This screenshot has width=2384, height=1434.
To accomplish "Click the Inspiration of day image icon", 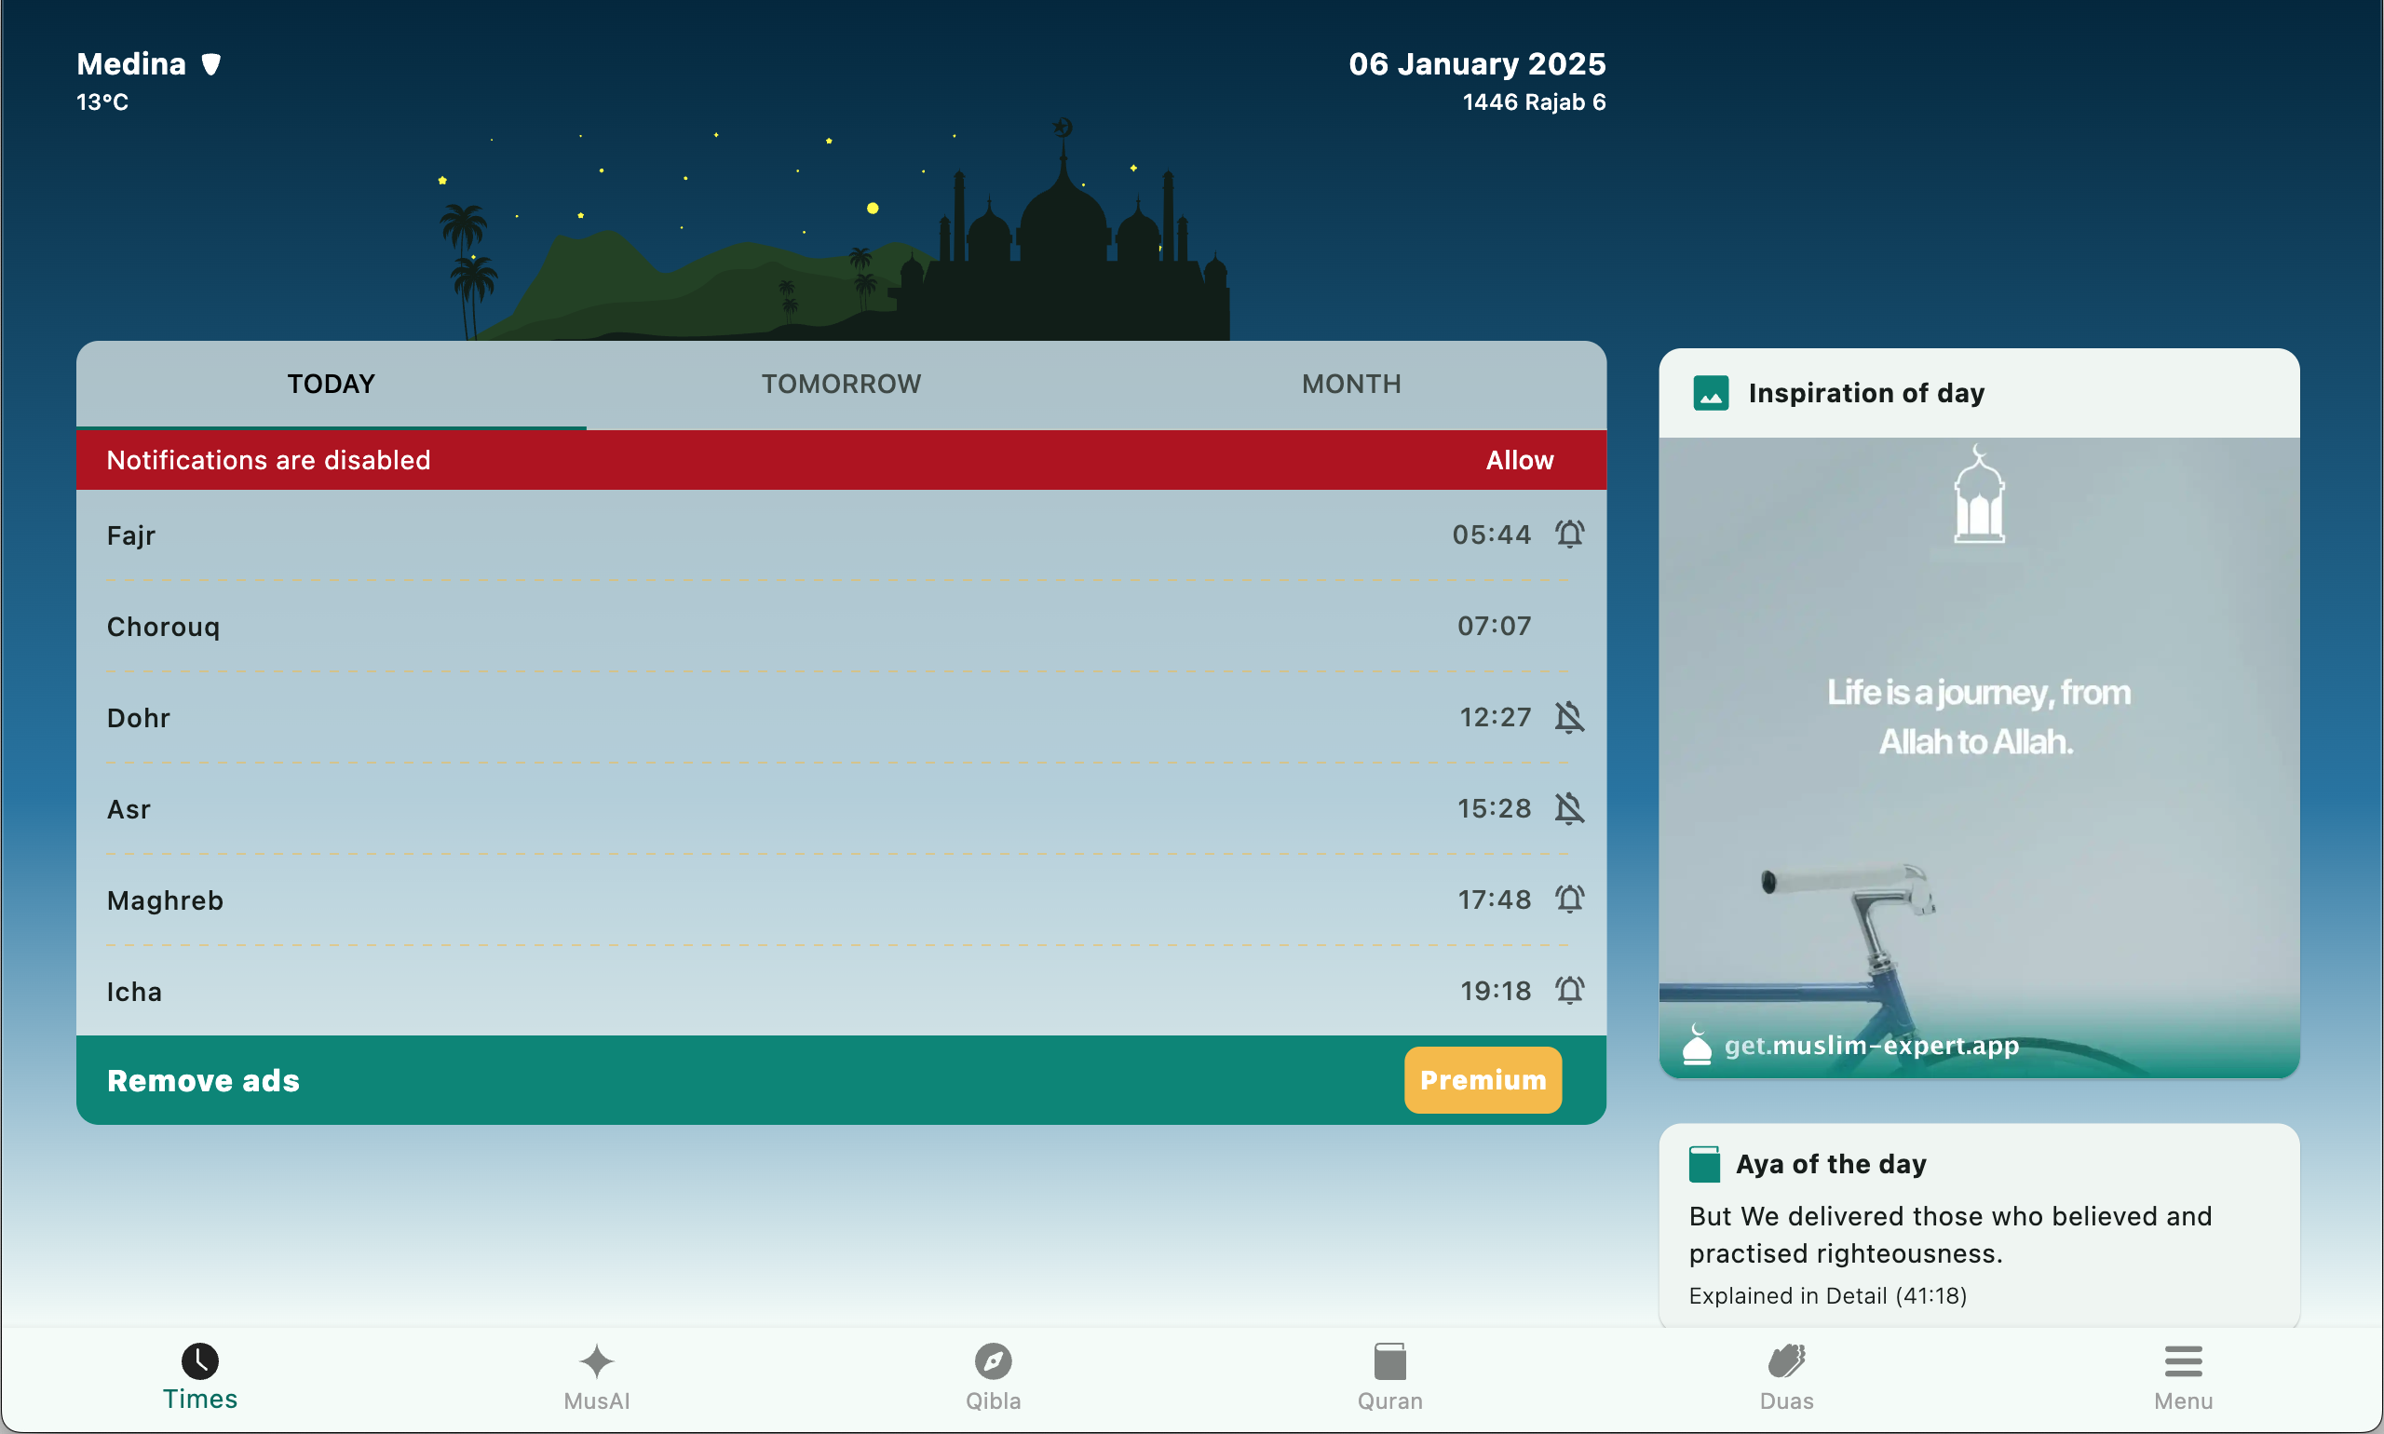I will [1710, 393].
